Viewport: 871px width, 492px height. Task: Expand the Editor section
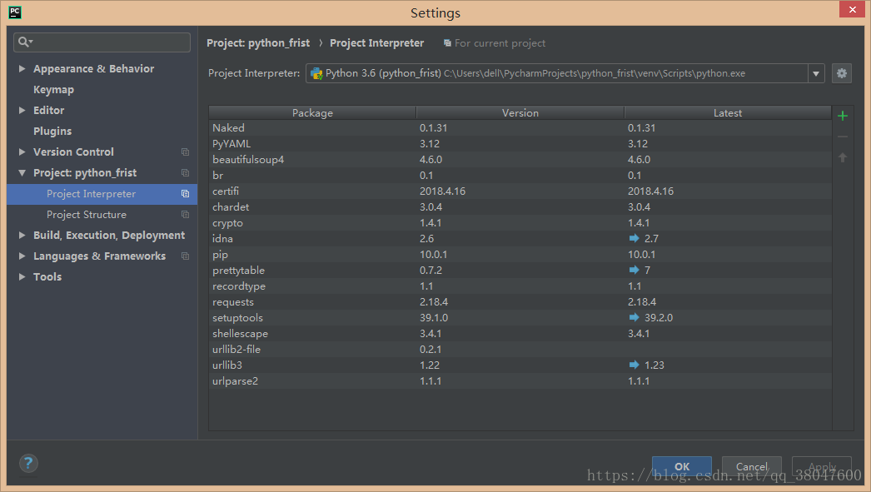click(x=22, y=110)
